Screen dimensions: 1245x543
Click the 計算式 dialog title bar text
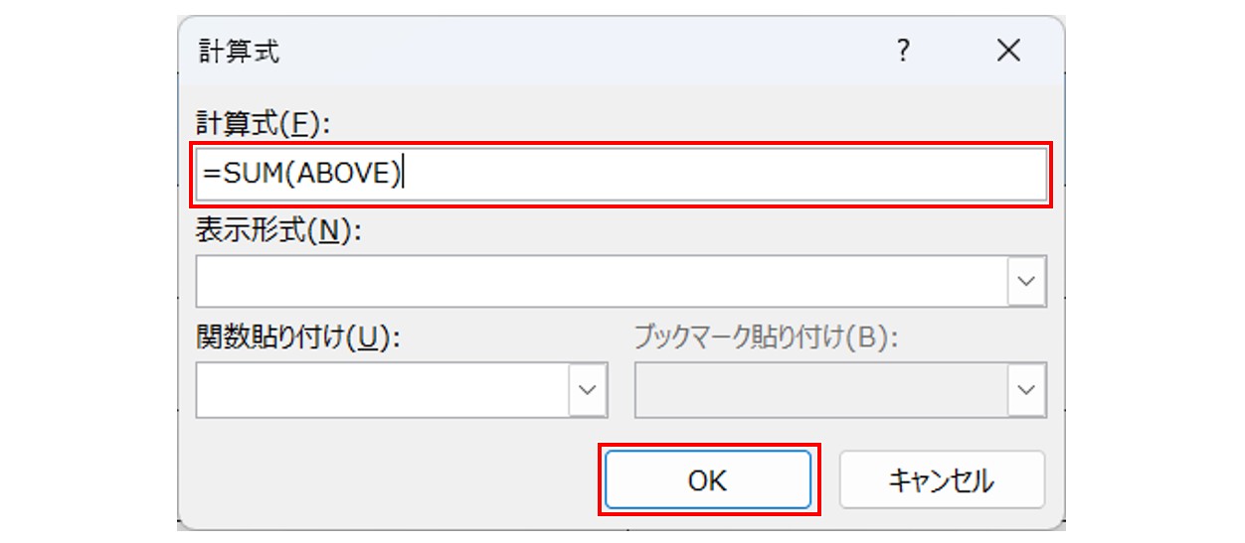[x=241, y=52]
